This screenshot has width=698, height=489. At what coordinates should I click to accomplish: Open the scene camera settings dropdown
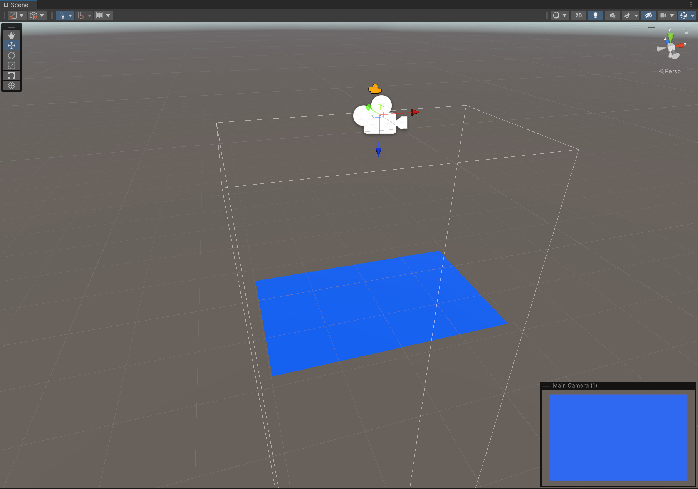pyautogui.click(x=667, y=15)
